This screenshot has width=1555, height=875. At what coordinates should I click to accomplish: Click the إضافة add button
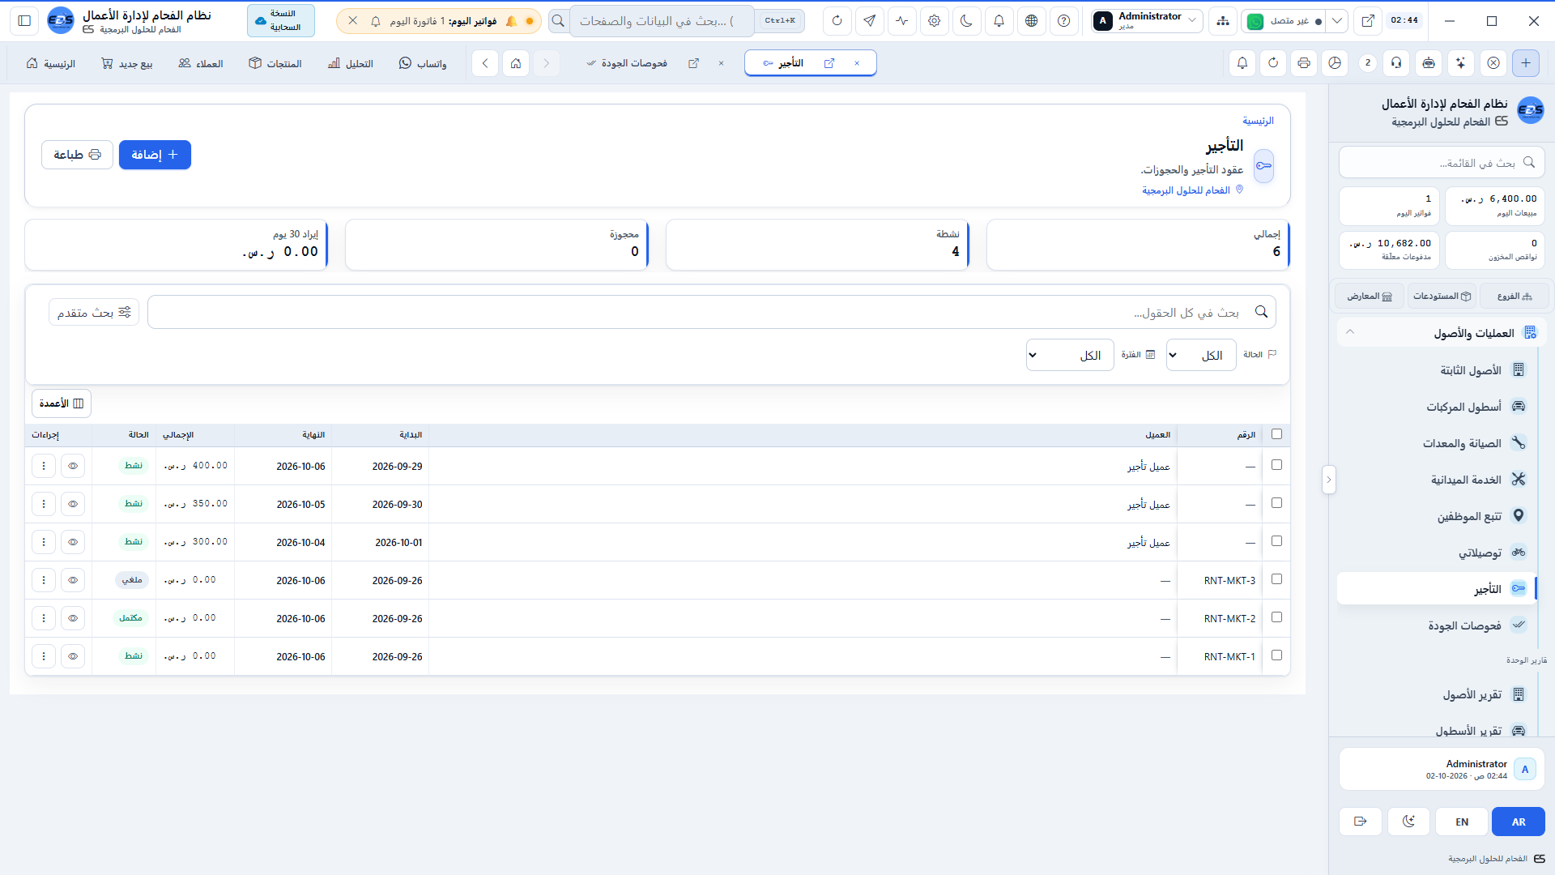click(x=155, y=155)
